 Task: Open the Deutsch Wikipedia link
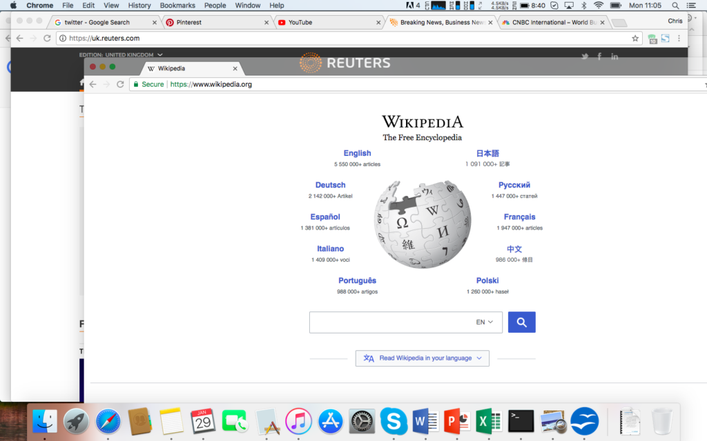(330, 185)
